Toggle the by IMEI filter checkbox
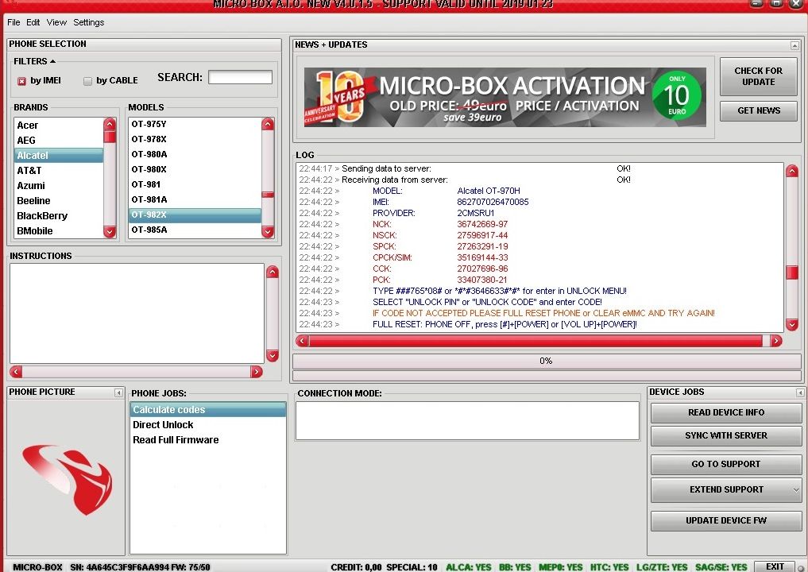 pos(21,81)
